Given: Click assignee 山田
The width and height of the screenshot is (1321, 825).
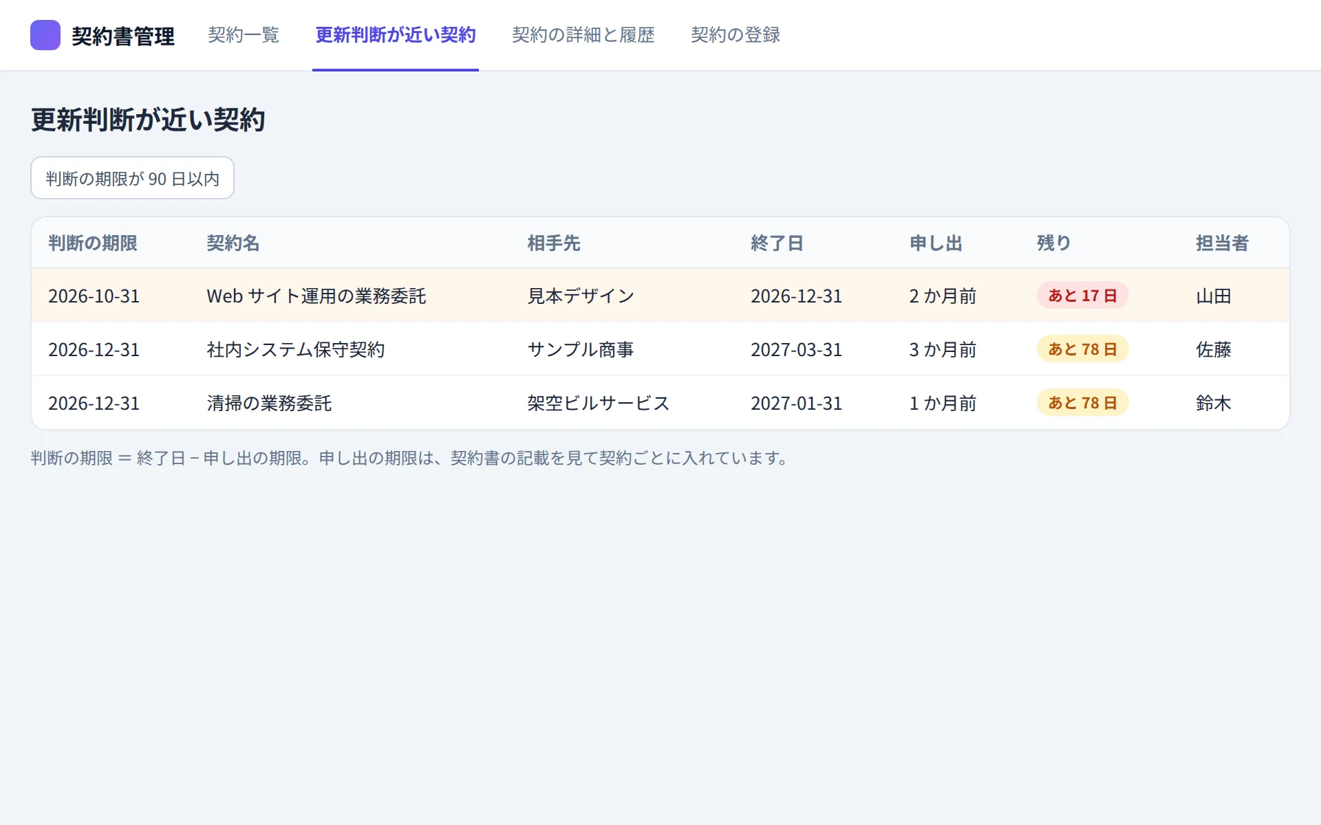Looking at the screenshot, I should 1214,296.
